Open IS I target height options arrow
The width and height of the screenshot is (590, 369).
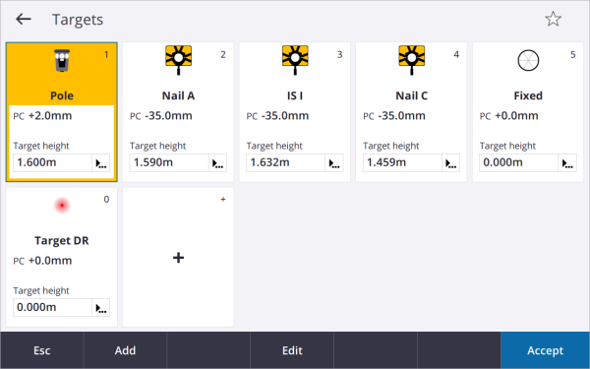click(x=334, y=163)
